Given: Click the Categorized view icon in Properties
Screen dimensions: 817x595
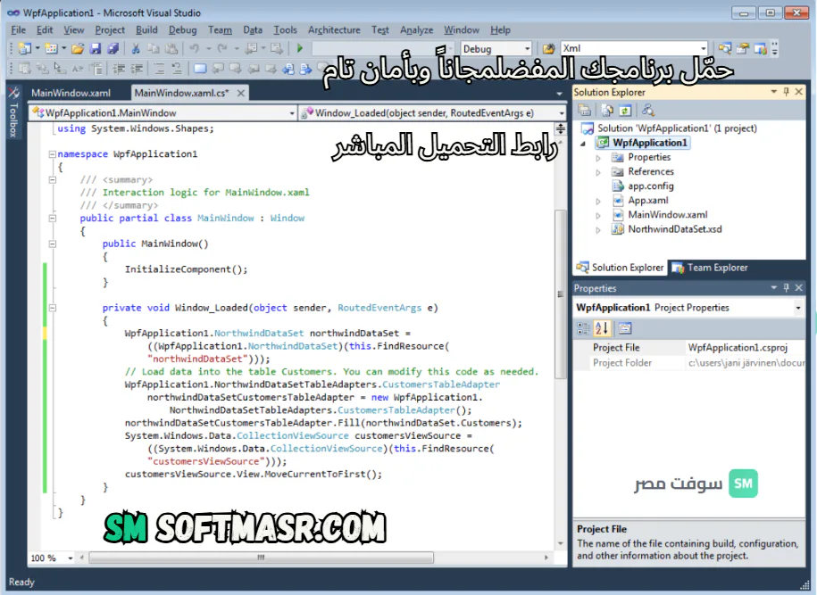Looking at the screenshot, I should pyautogui.click(x=583, y=328).
